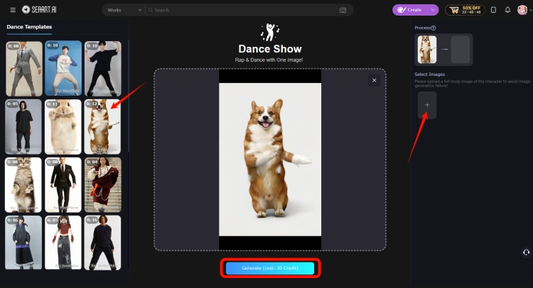
Task: Click the Process help question mark icon
Action: click(x=434, y=28)
